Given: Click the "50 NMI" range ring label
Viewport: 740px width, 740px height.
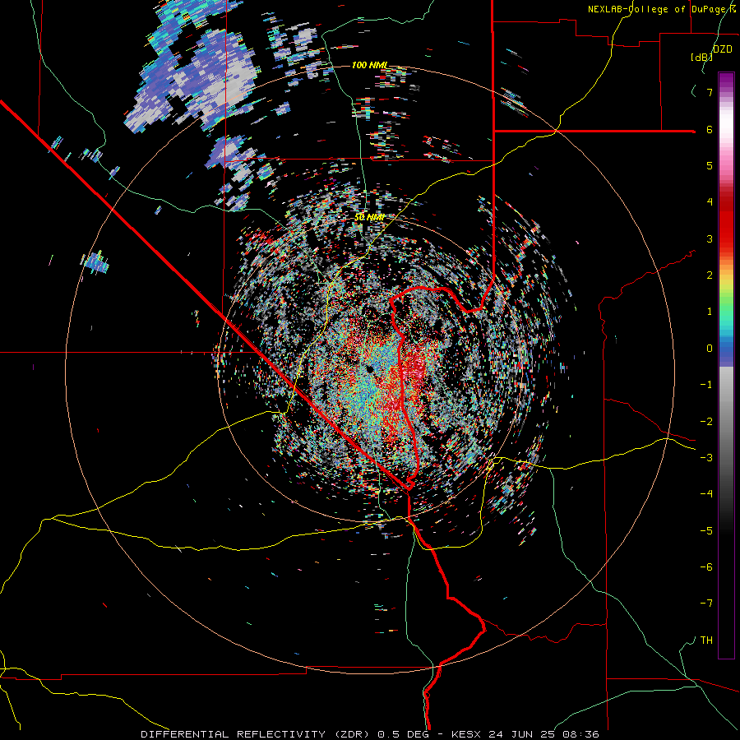Looking at the screenshot, I should (369, 218).
